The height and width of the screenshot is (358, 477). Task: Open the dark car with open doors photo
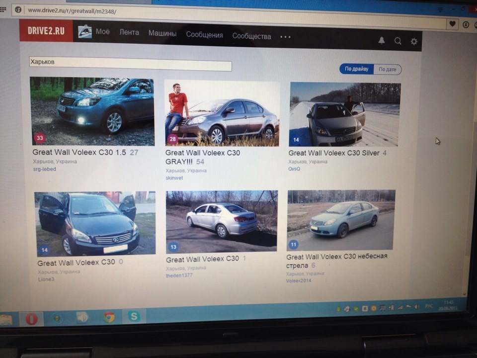pyautogui.click(x=95, y=223)
